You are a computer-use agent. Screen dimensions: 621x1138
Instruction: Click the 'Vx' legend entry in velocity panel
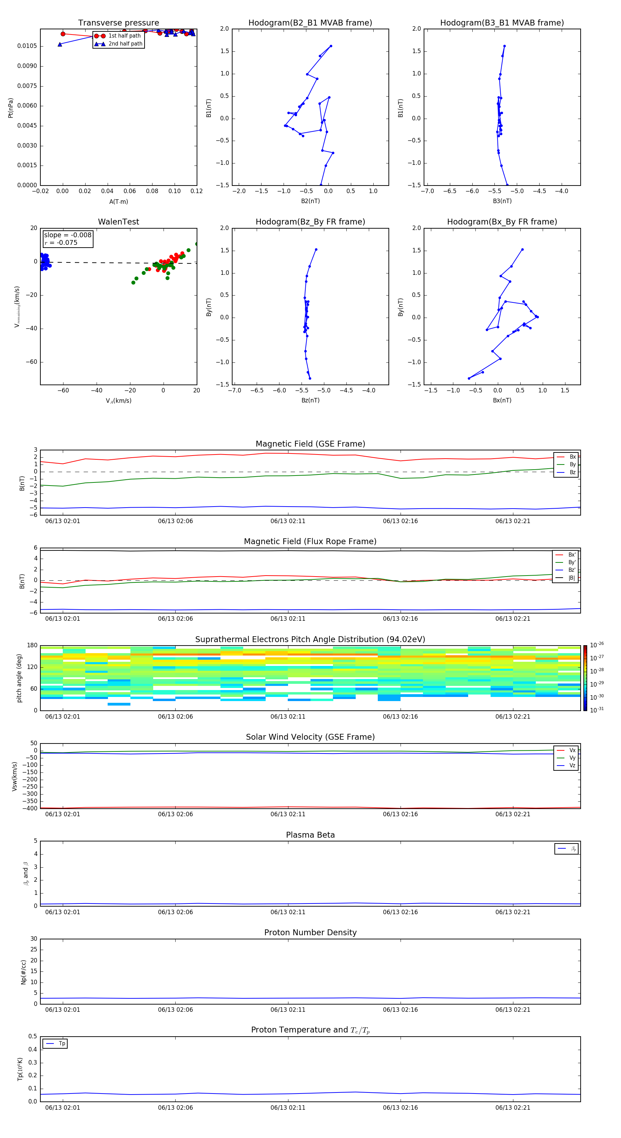click(566, 750)
